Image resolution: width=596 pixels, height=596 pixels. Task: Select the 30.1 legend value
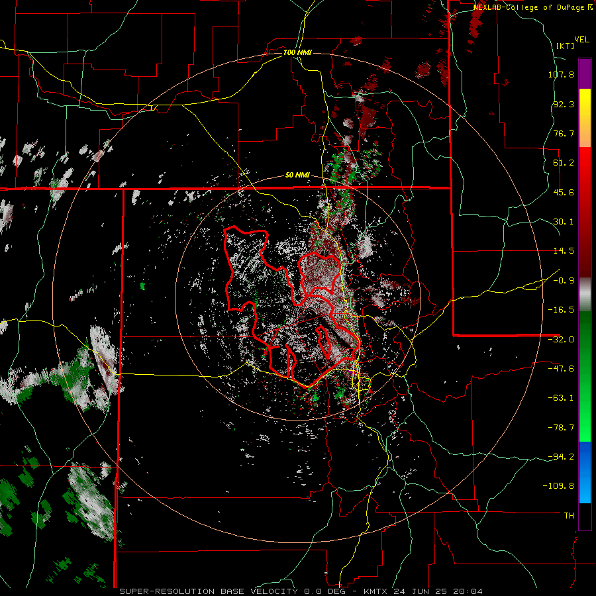pyautogui.click(x=564, y=222)
